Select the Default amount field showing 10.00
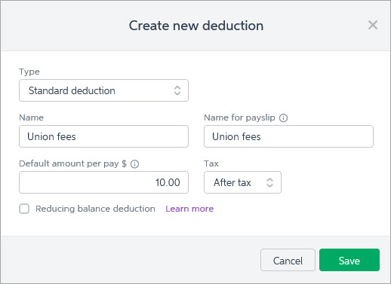Screen dimensions: 391x284 pyautogui.click(x=103, y=182)
